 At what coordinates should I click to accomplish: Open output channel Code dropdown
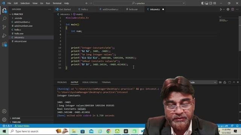[x=202, y=82]
